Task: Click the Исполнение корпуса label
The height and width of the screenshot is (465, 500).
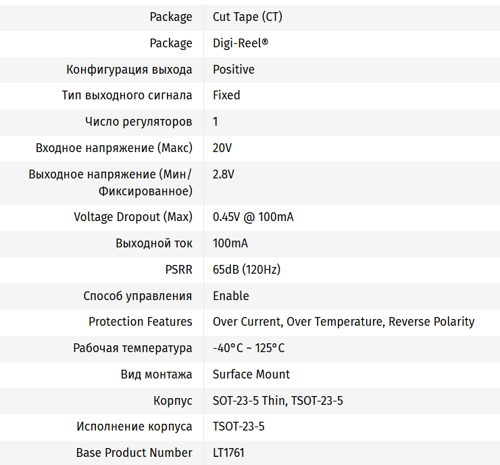Action: pyautogui.click(x=134, y=426)
